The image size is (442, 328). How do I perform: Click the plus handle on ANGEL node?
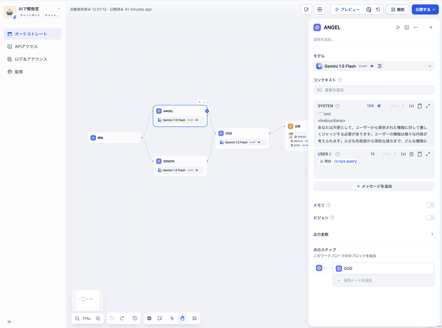click(x=207, y=111)
